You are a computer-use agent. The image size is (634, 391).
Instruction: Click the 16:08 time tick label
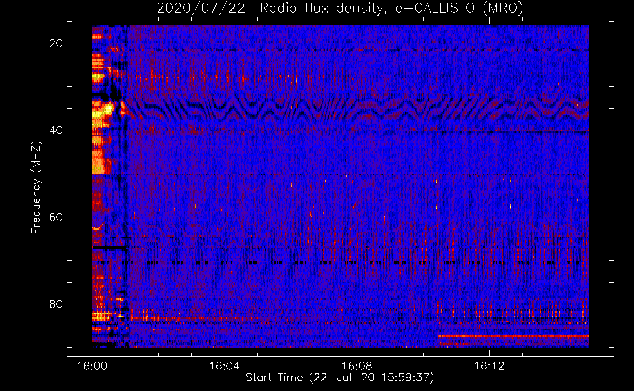click(357, 366)
